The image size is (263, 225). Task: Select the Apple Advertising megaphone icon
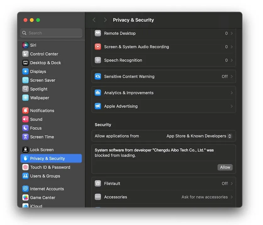pyautogui.click(x=98, y=106)
